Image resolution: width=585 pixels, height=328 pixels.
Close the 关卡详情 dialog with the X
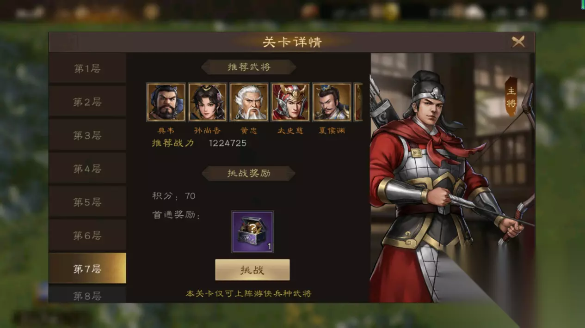click(x=518, y=42)
